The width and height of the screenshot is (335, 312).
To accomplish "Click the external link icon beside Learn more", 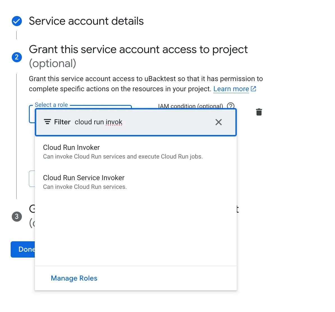I will point(253,89).
